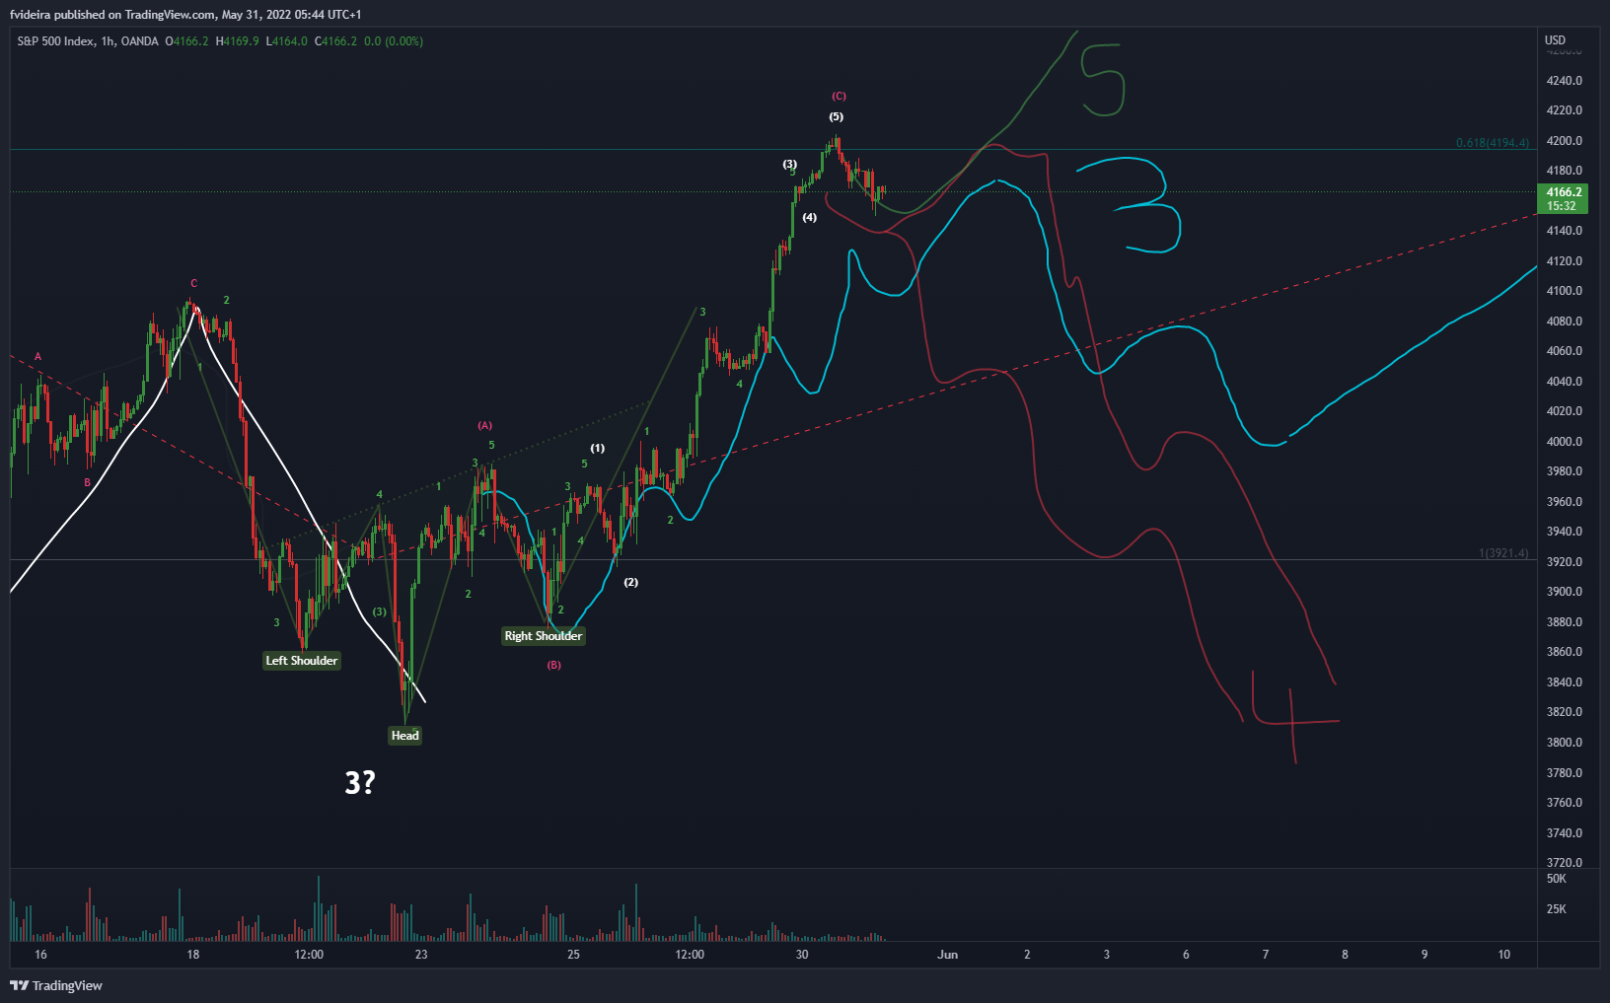1610x1003 pixels.
Task: Click the 'Jun' label on the time axis
Action: [x=948, y=955]
